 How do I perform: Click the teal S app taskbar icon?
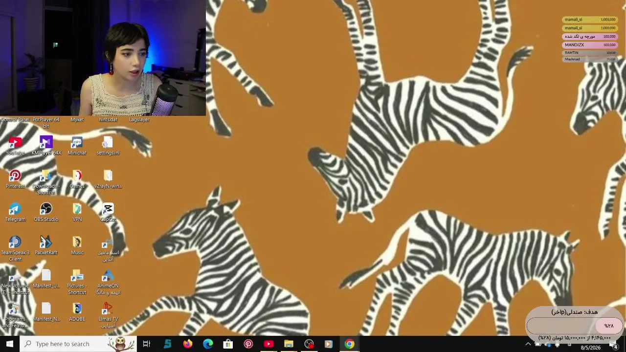[167, 344]
